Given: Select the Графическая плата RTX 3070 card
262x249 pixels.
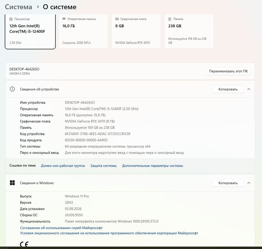Looking at the screenshot, I should coord(136,31).
